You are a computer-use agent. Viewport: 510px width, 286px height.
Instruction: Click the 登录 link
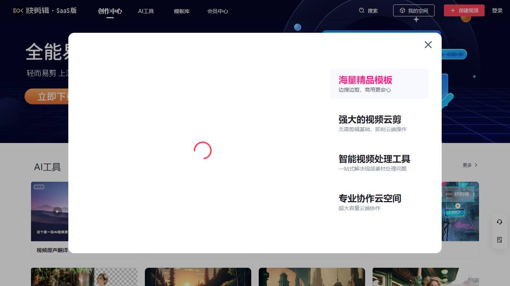[497, 10]
